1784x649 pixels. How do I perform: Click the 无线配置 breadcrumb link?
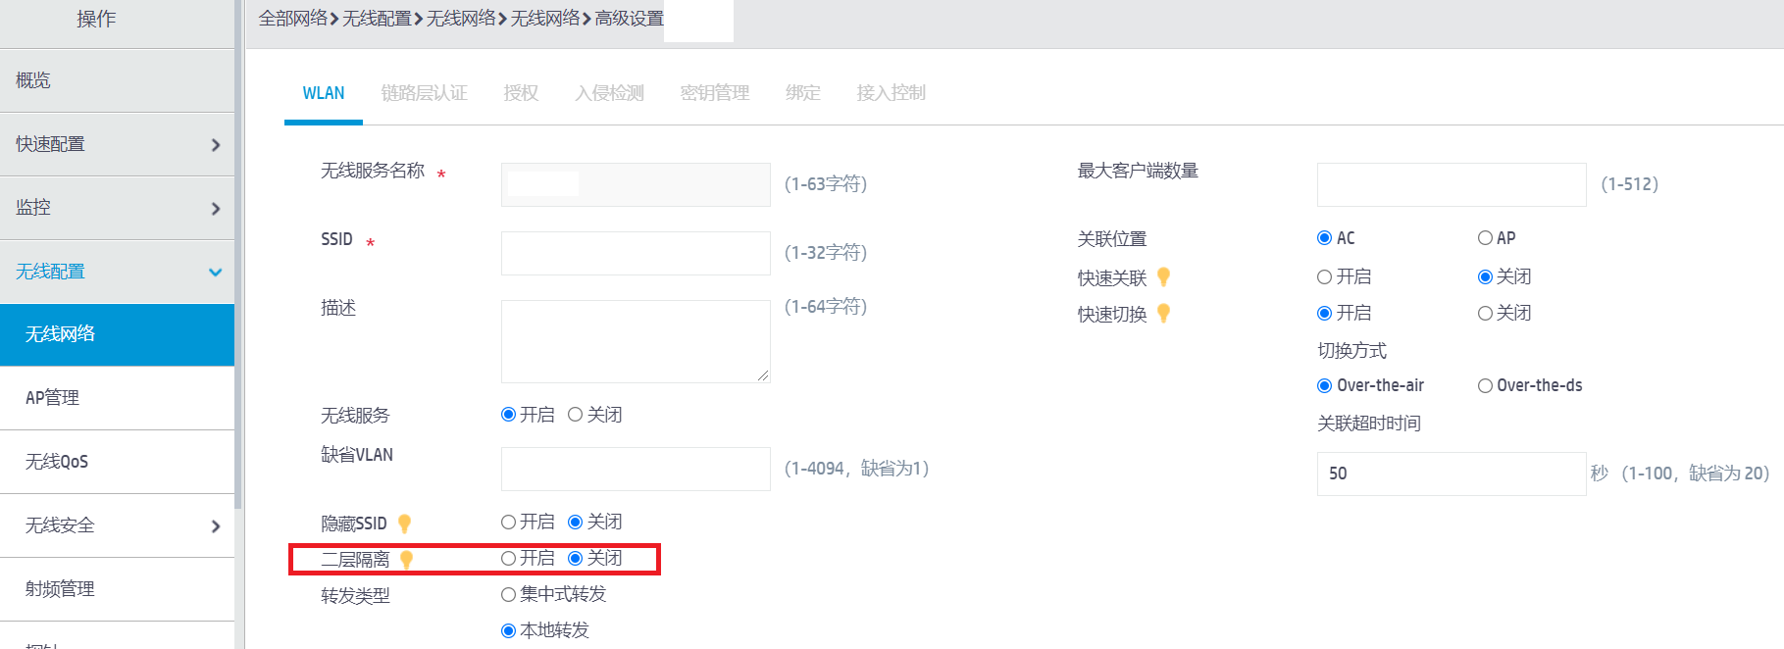tap(377, 19)
